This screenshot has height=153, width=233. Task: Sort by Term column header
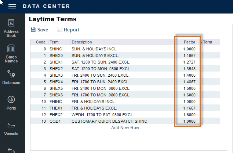click(x=54, y=42)
